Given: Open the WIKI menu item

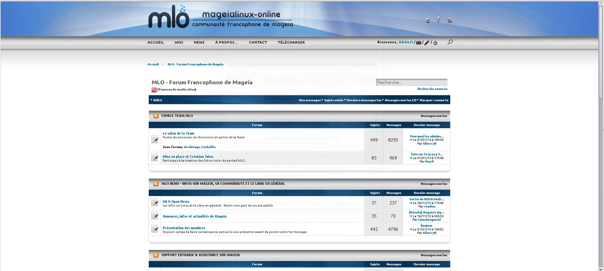Looking at the screenshot, I should (x=179, y=42).
